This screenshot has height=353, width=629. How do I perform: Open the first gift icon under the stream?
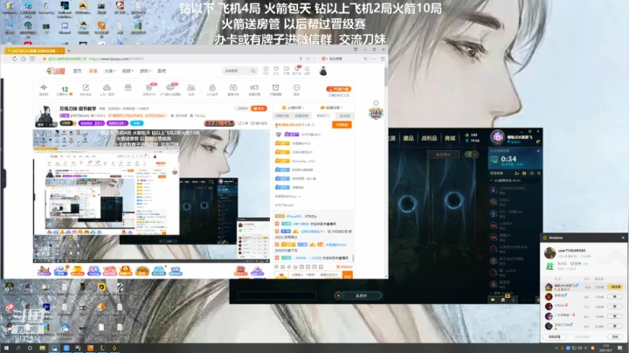pyautogui.click(x=45, y=271)
